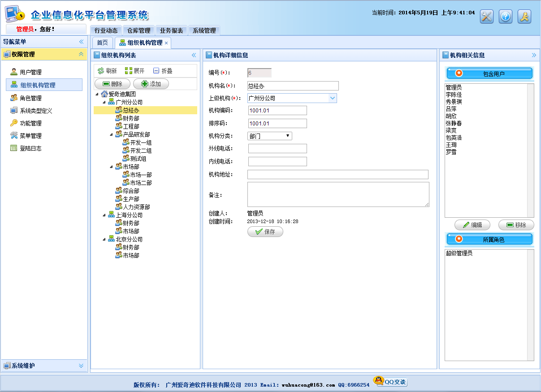Open the 仓库管理 menu tab
Screen dimensions: 541x392
click(138, 30)
